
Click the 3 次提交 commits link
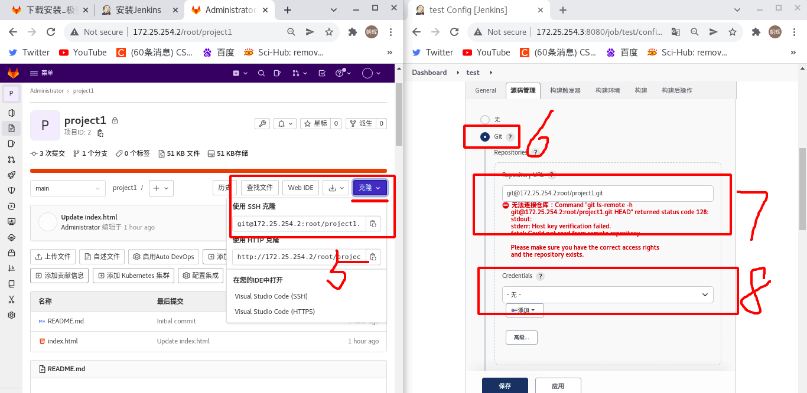tap(48, 153)
